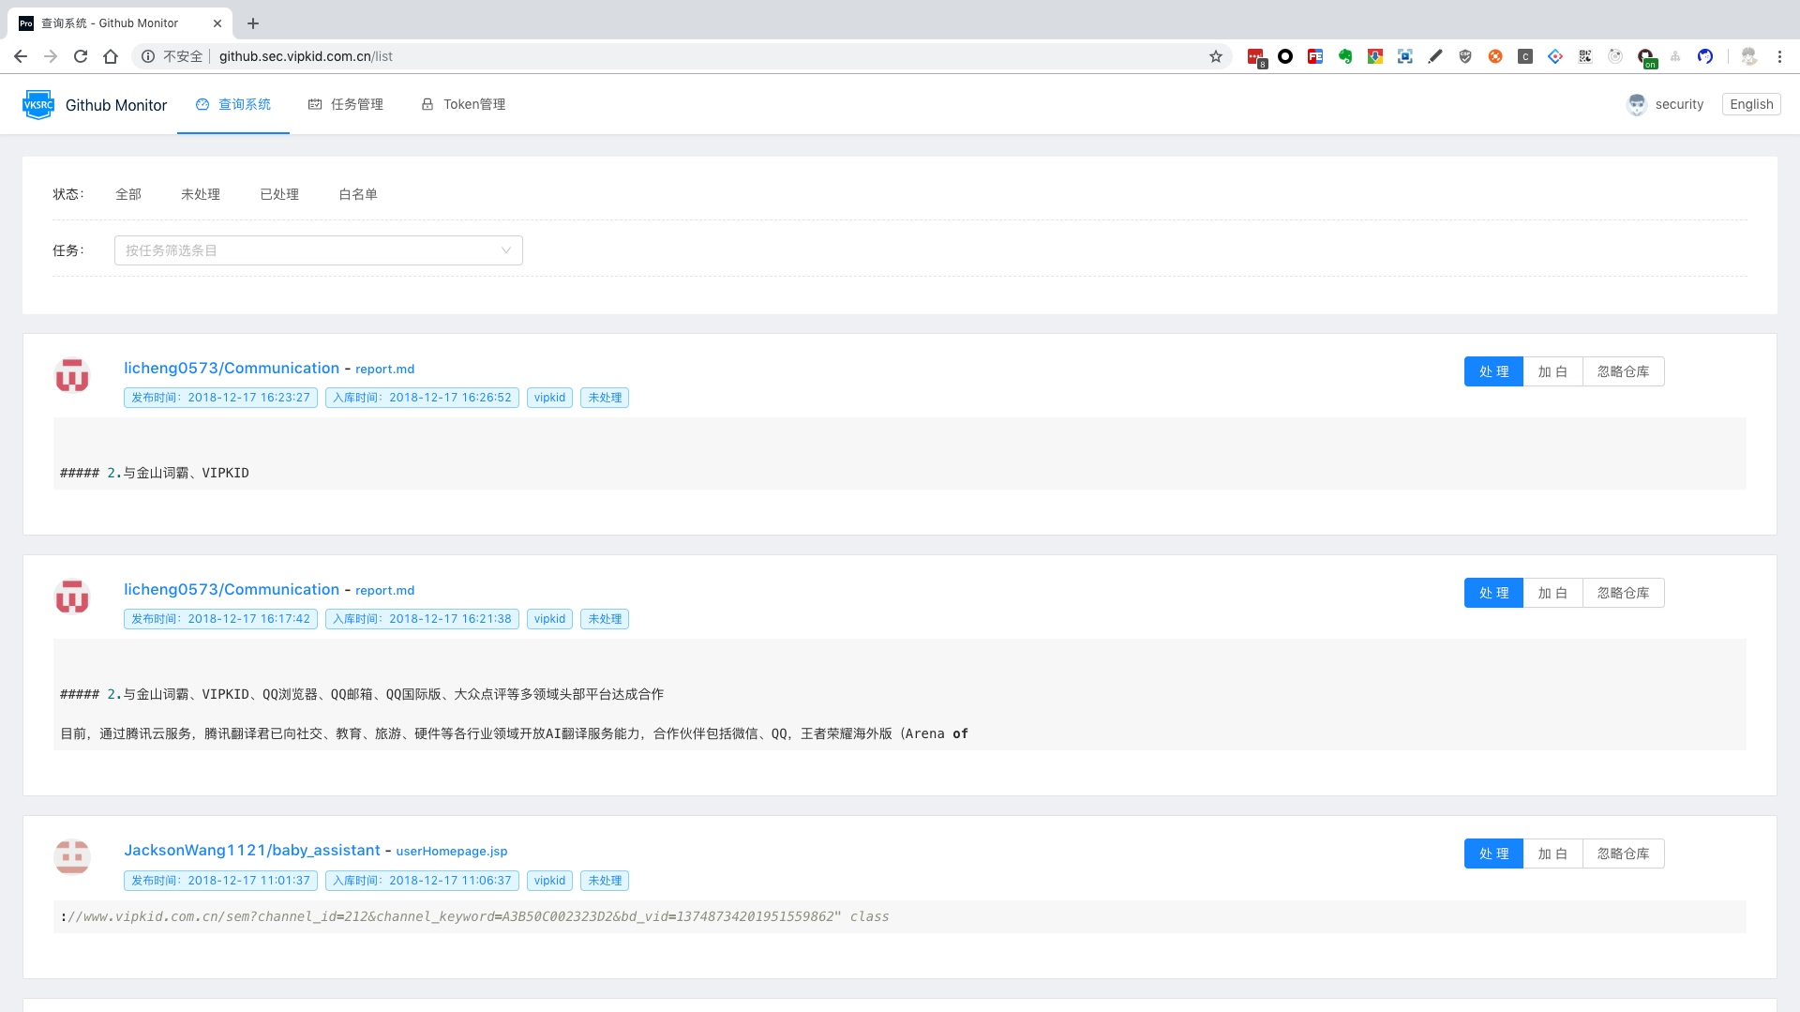
Task: Click 忽略仓库 button for baby_assistant result
Action: coord(1624,853)
